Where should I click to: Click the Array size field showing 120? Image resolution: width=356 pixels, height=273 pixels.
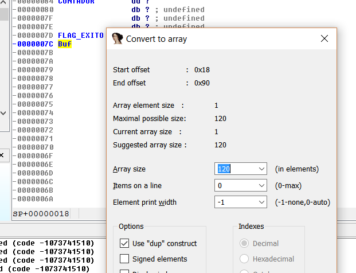click(x=235, y=169)
